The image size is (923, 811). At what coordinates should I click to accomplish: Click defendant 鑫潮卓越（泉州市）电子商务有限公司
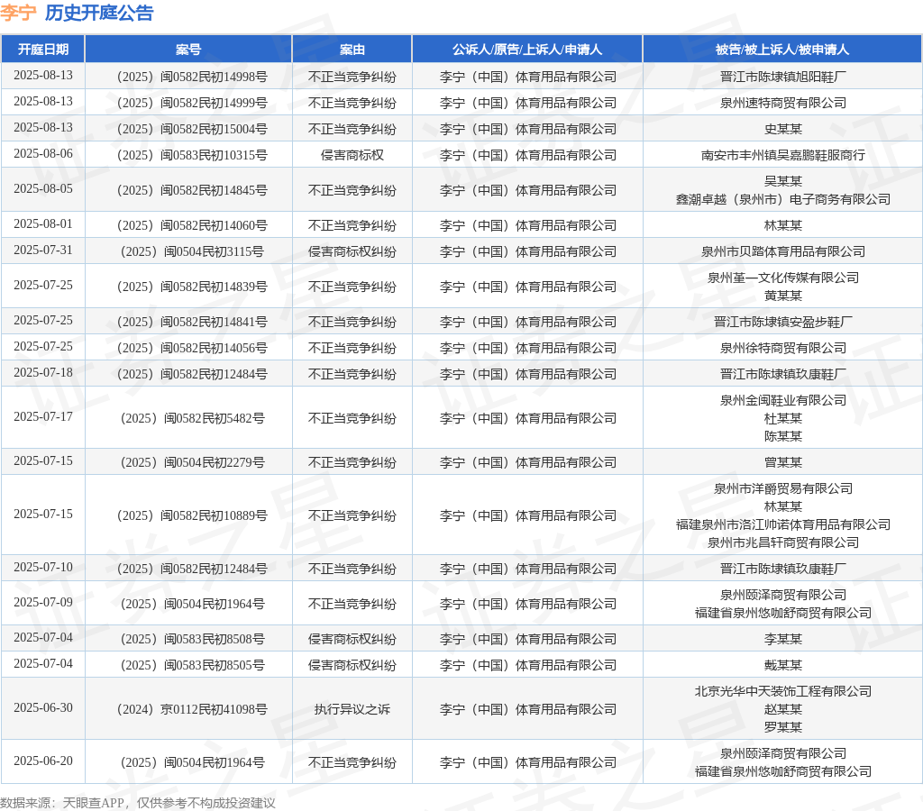click(783, 199)
